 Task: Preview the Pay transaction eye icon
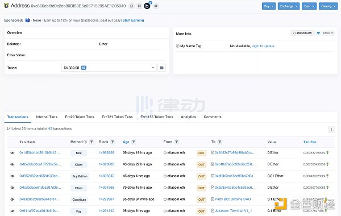point(12,211)
